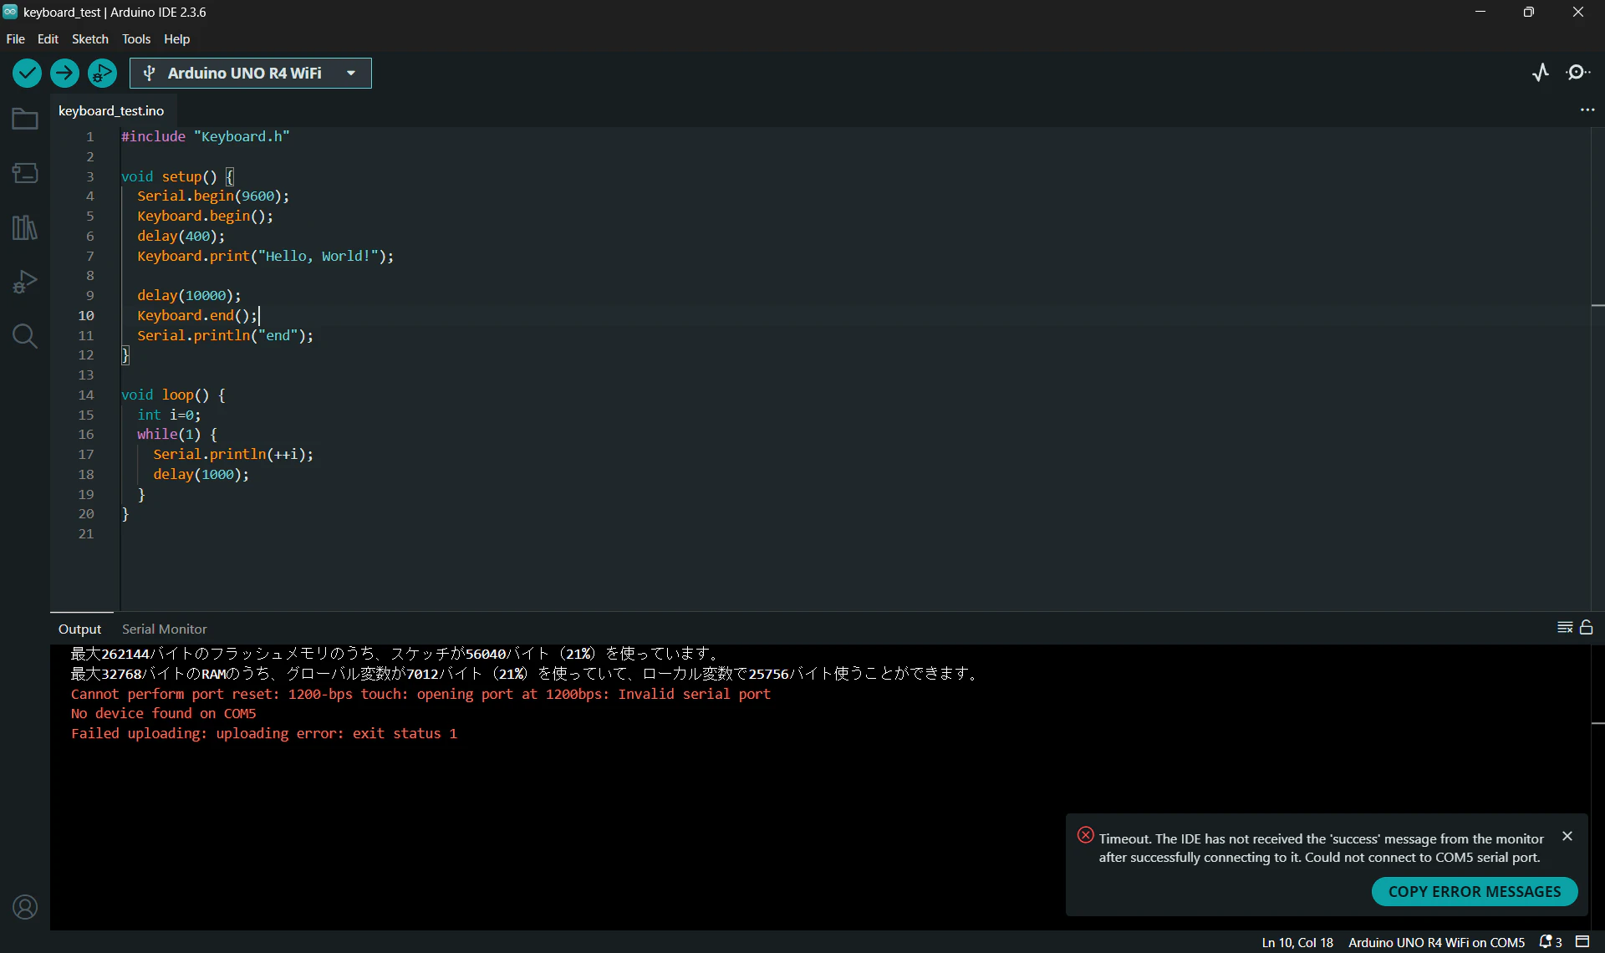Click line number 3 in the gutter

[89, 176]
